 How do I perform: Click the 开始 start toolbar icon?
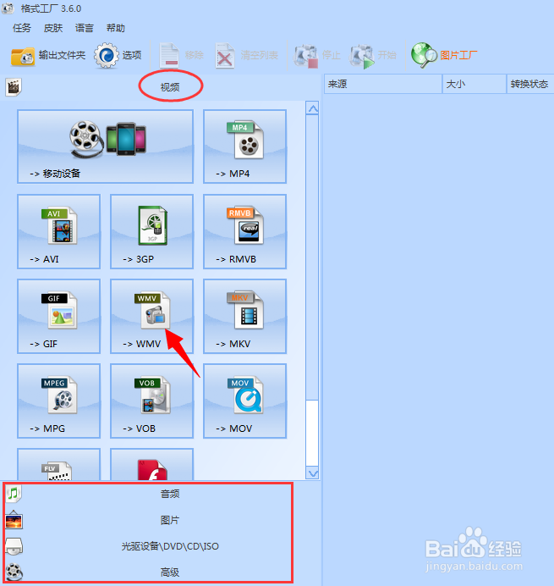(x=361, y=56)
